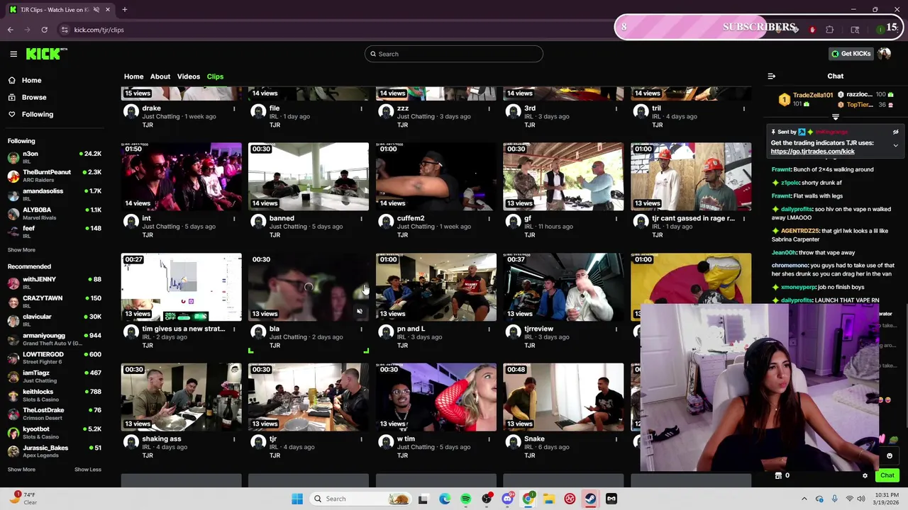Open the 'w tim' clip thumbnail
The height and width of the screenshot is (510, 908).
coord(436,397)
